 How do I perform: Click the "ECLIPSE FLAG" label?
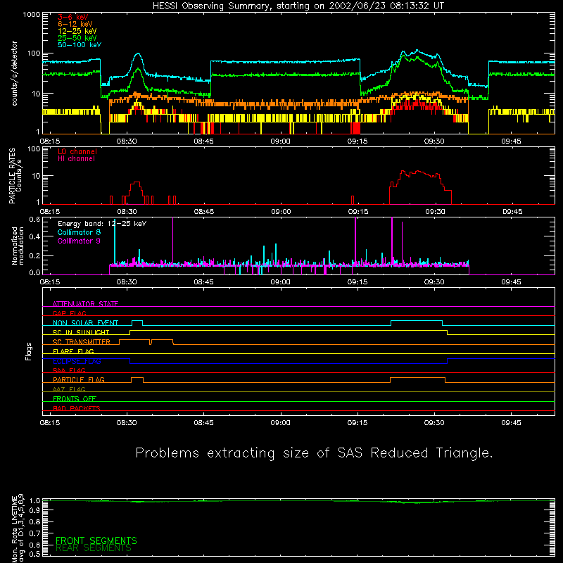tap(77, 361)
